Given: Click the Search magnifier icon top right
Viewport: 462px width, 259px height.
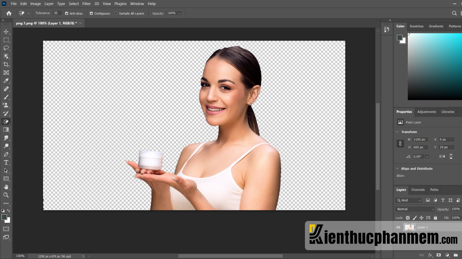Looking at the screenshot, I should 454,13.
